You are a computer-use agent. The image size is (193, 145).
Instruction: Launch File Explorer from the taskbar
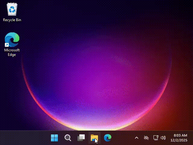(94, 138)
